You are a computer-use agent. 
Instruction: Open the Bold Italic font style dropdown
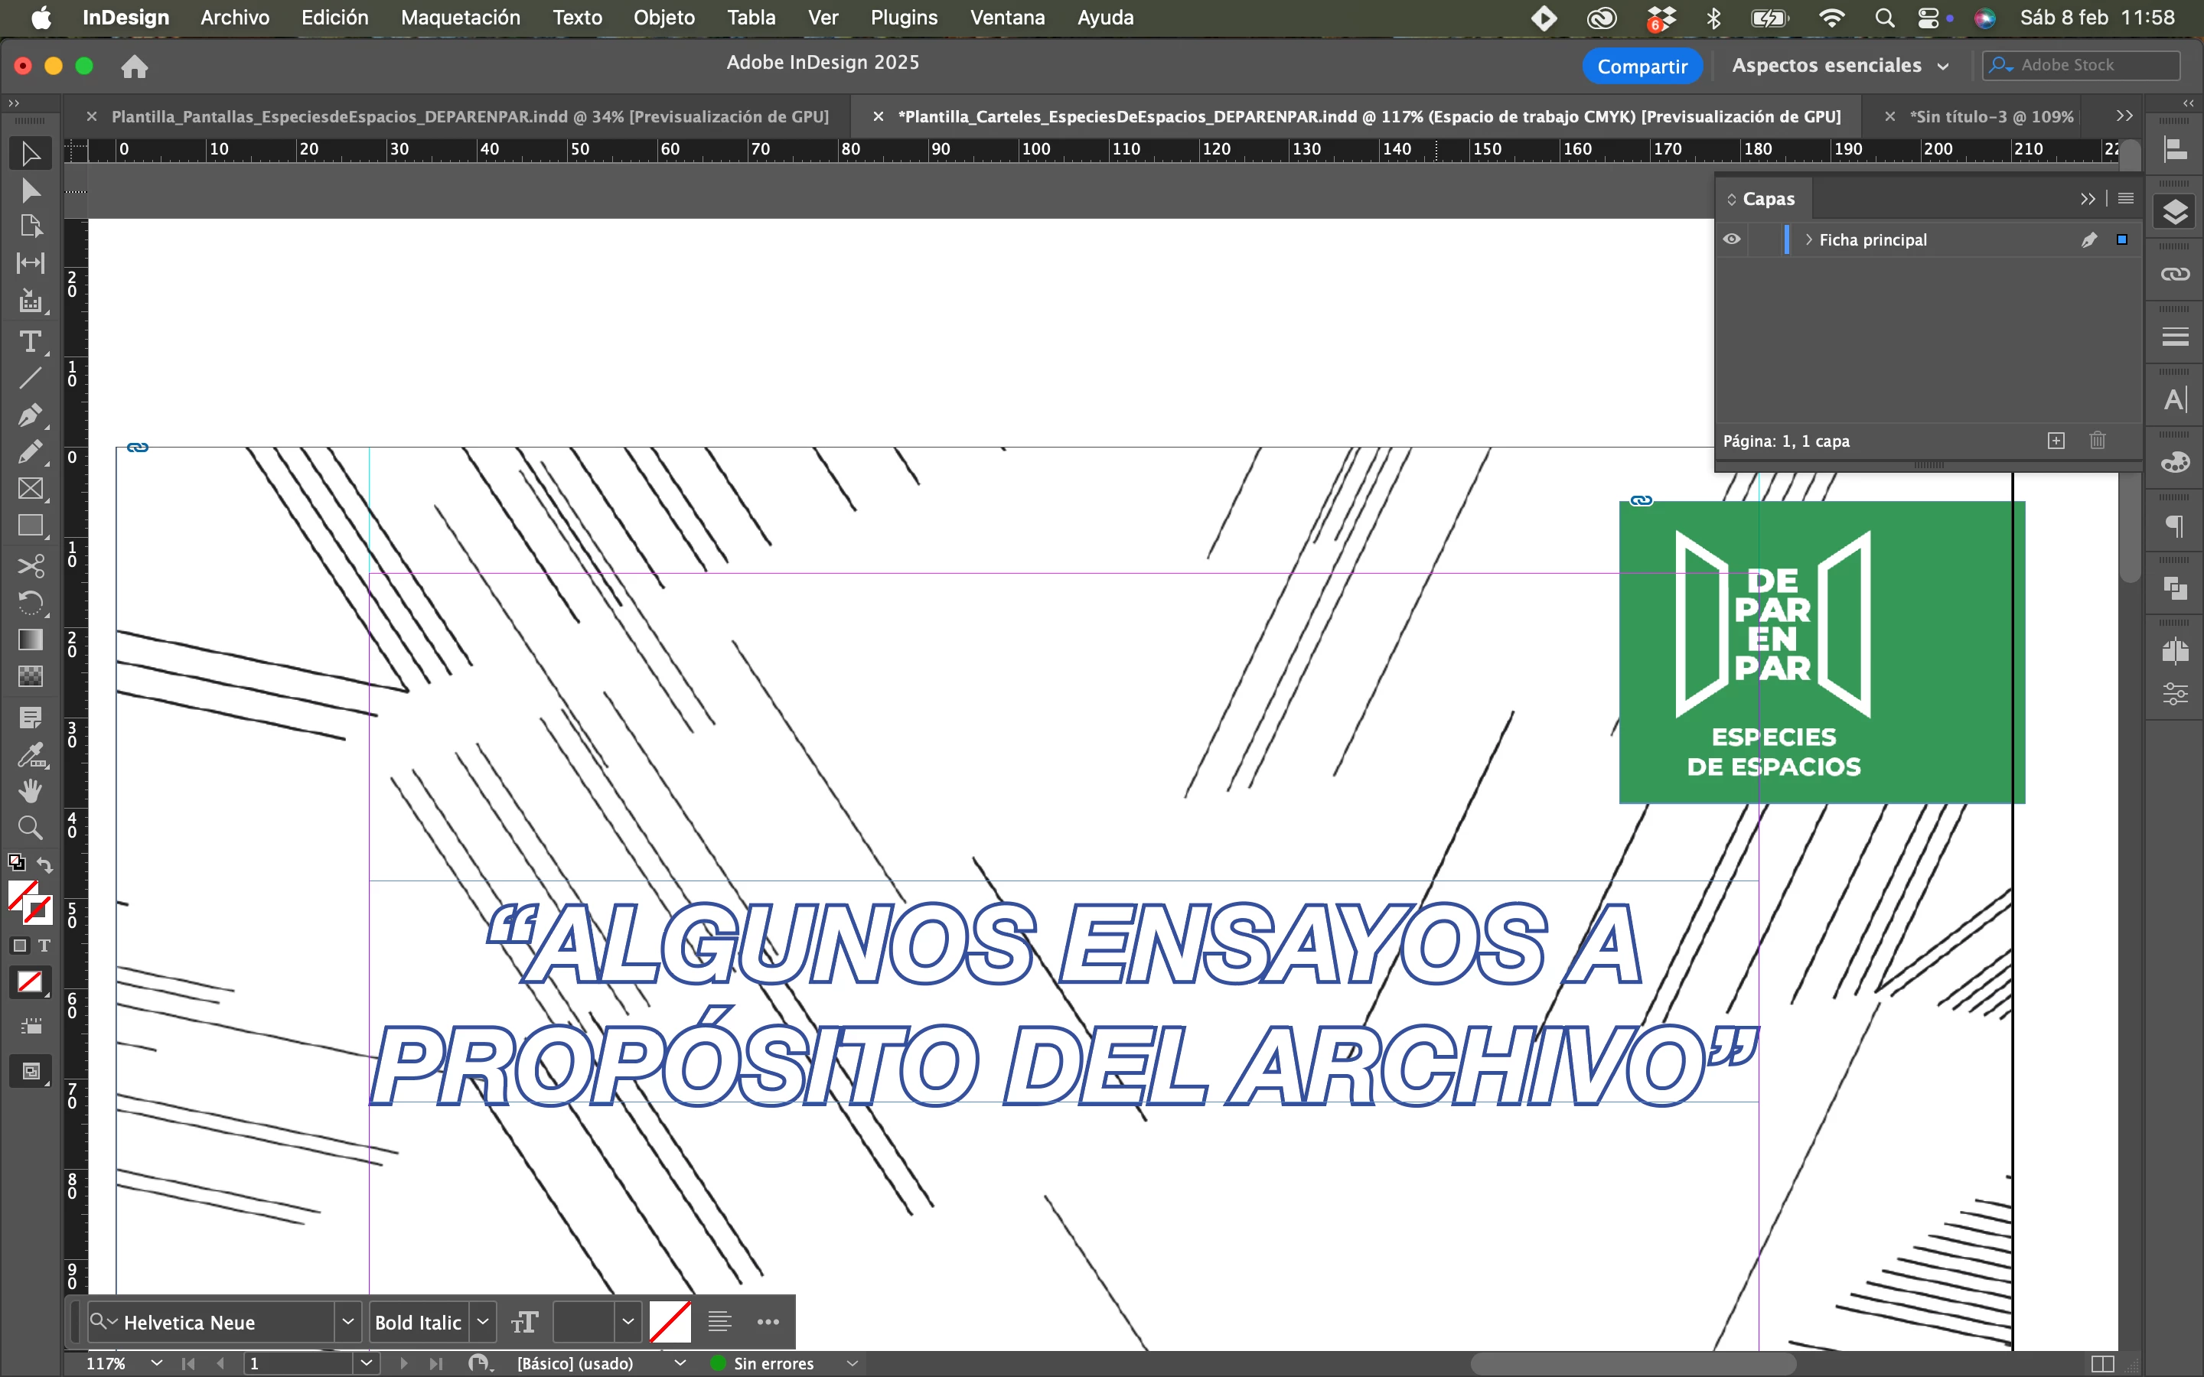pyautogui.click(x=483, y=1321)
